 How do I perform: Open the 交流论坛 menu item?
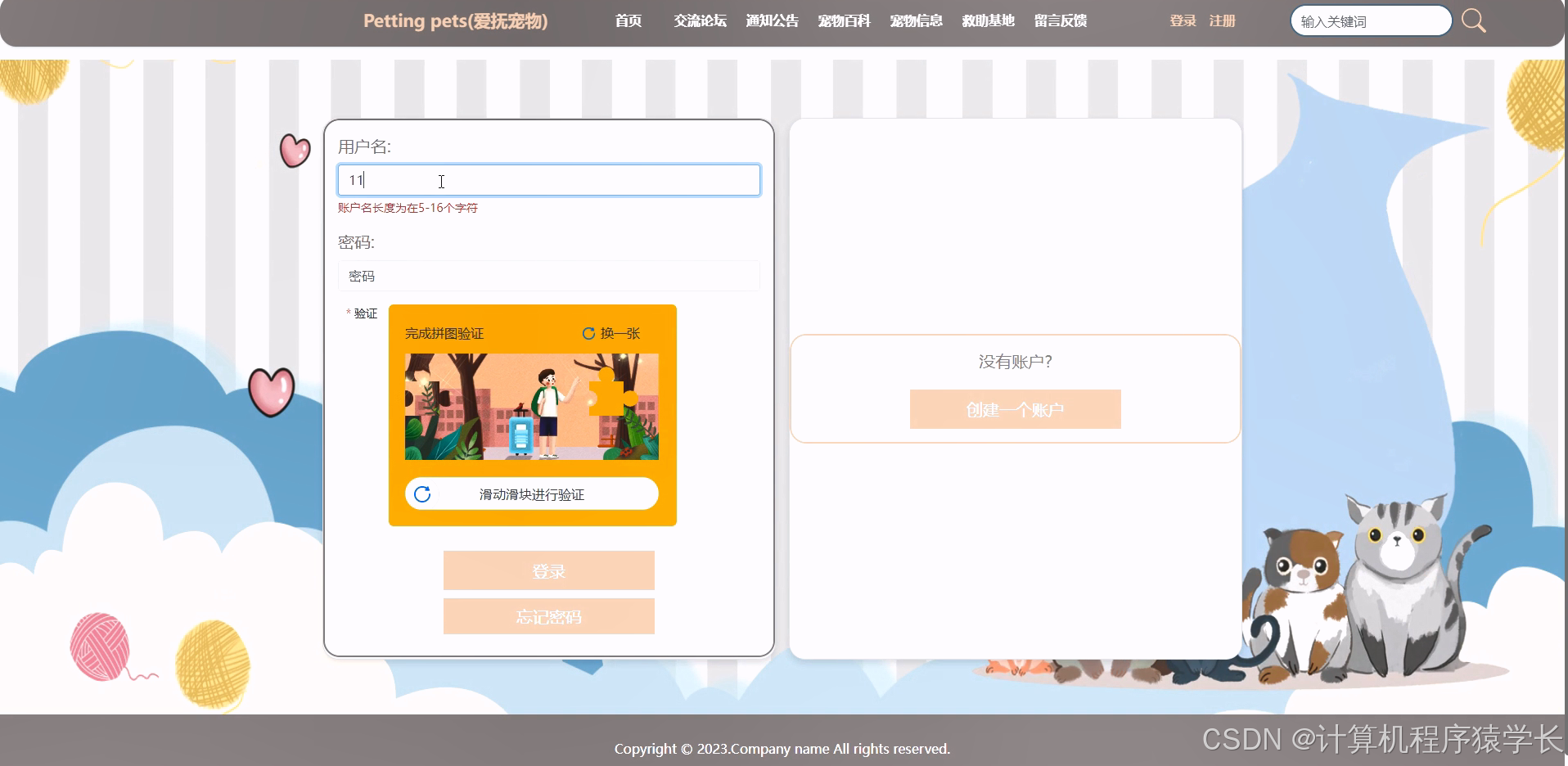(700, 20)
